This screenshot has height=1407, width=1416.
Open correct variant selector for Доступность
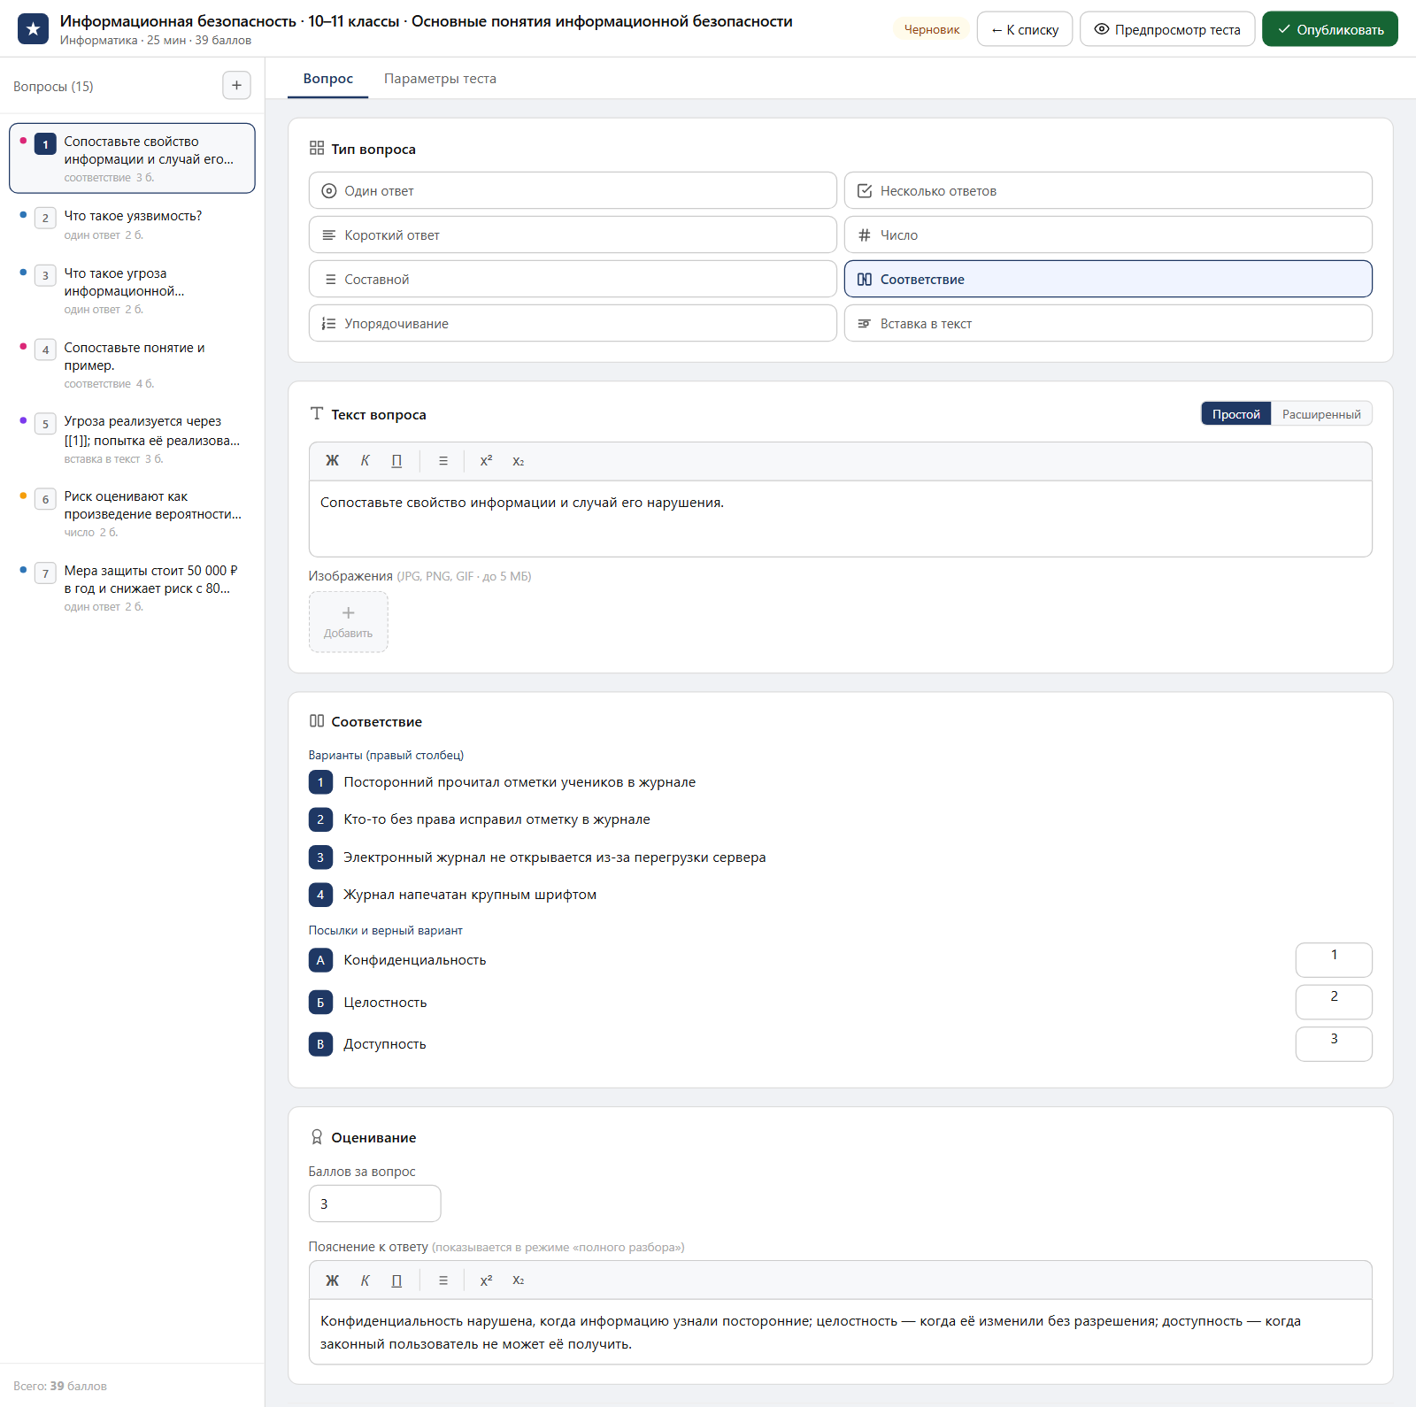tap(1334, 1044)
